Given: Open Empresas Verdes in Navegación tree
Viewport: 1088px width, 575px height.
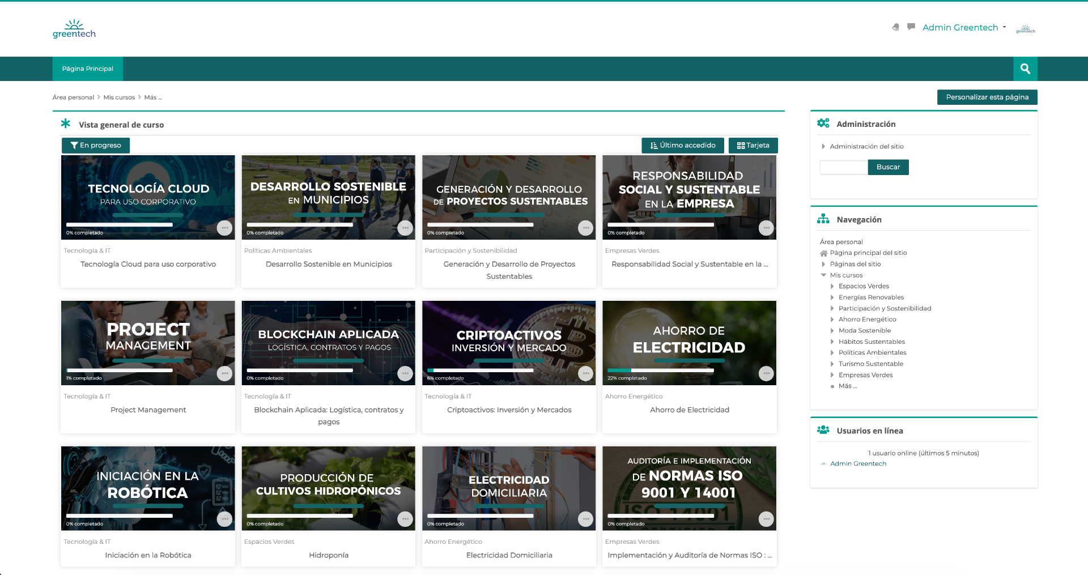Looking at the screenshot, I should pyautogui.click(x=865, y=375).
